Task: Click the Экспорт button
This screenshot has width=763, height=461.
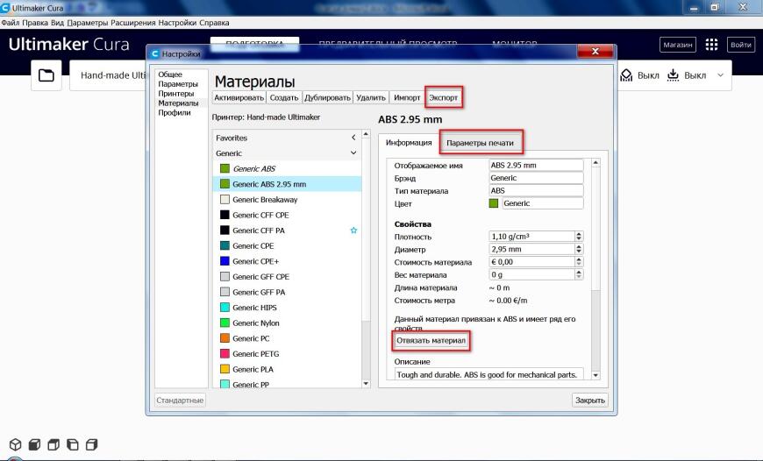Action: (443, 98)
